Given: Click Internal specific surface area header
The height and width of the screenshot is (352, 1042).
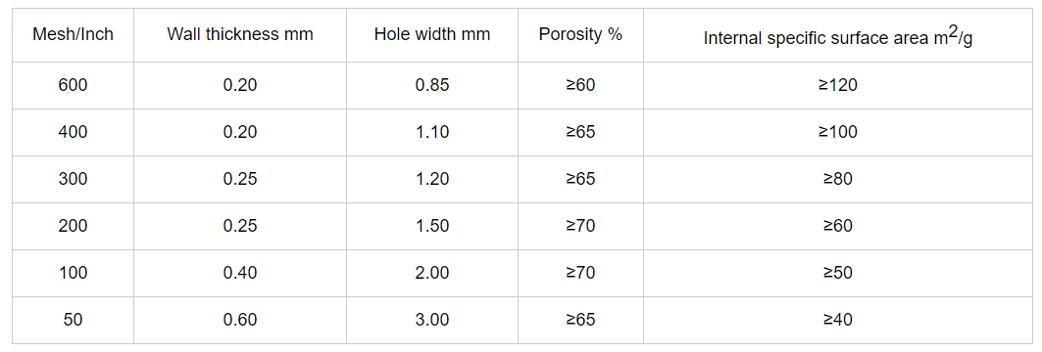Looking at the screenshot, I should [838, 36].
